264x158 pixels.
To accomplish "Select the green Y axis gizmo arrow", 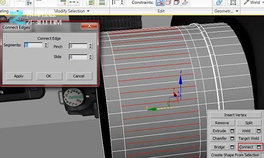I will click(x=152, y=109).
